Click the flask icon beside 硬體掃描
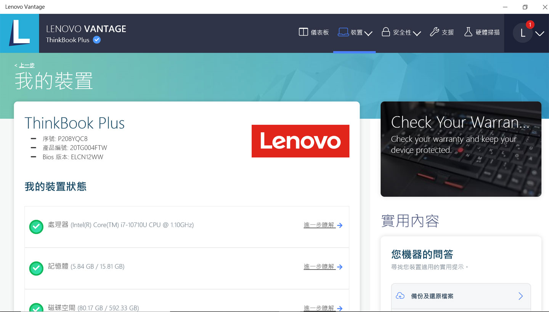The height and width of the screenshot is (312, 549). tap(468, 32)
